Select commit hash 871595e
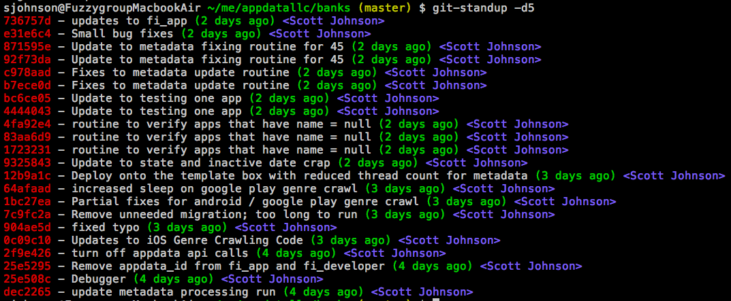The image size is (731, 301). 27,46
